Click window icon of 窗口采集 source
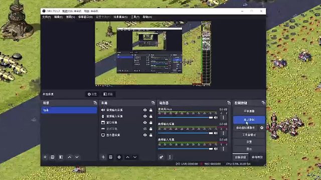 [103, 122]
